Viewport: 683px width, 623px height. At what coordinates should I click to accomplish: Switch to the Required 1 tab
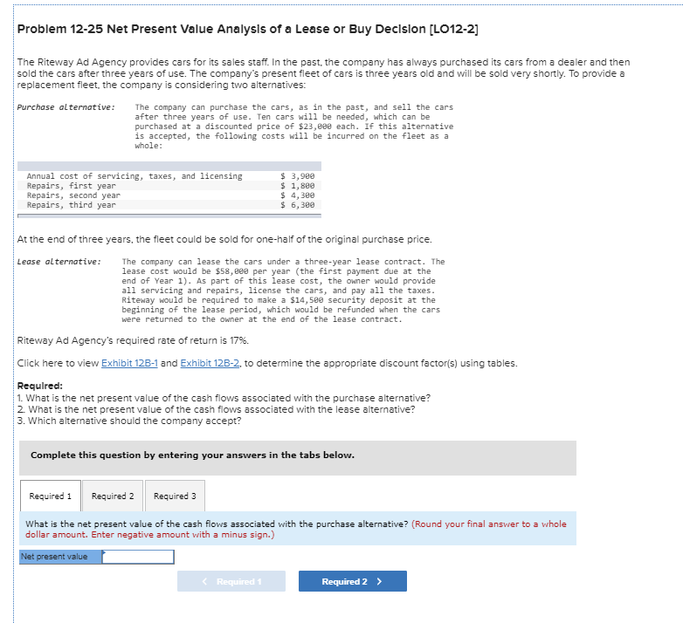(x=50, y=496)
